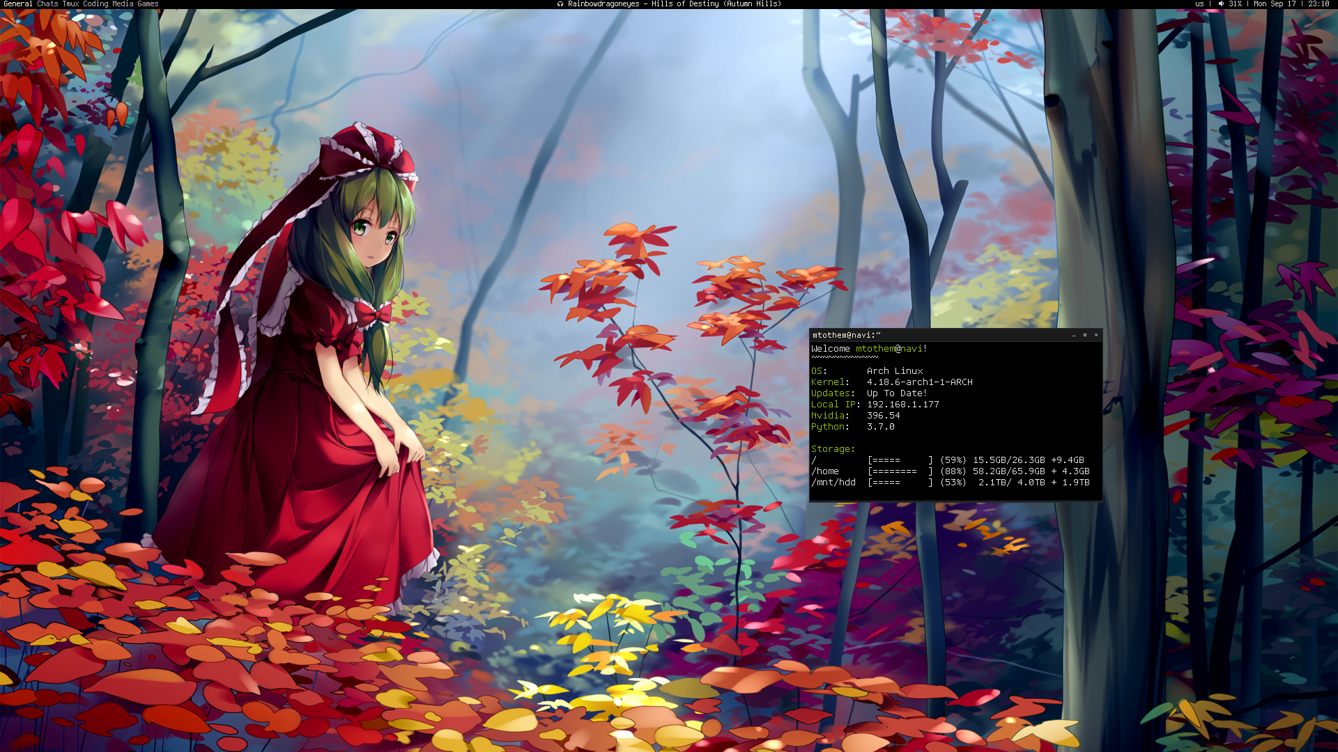Click the local IP '192.168.1.177'
1338x752 pixels.
(x=903, y=405)
